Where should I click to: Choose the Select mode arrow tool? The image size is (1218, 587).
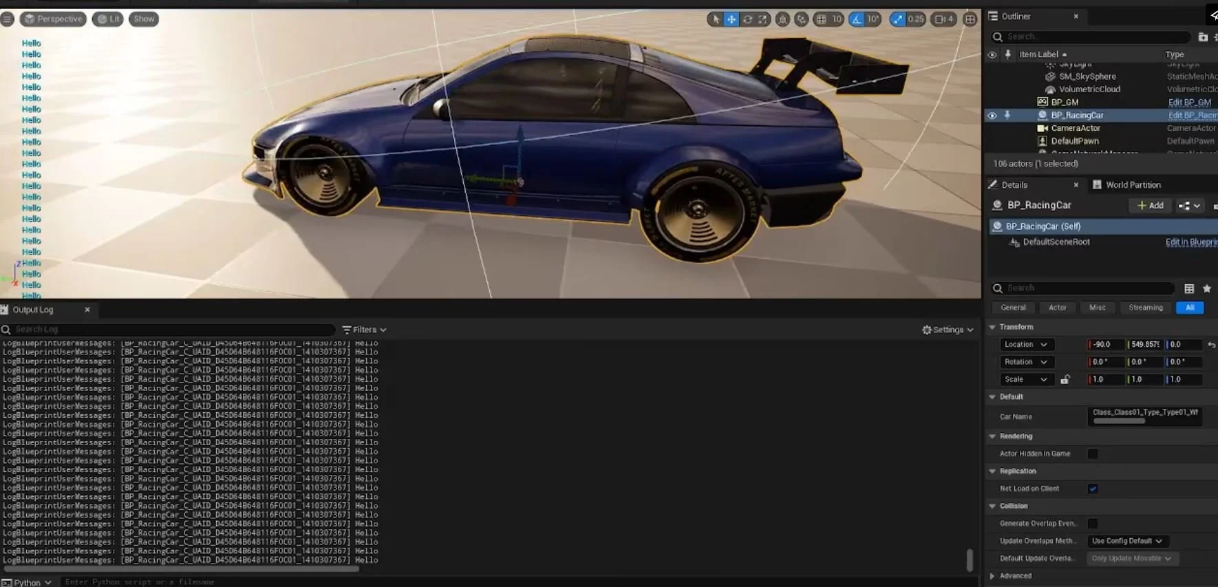(x=716, y=19)
